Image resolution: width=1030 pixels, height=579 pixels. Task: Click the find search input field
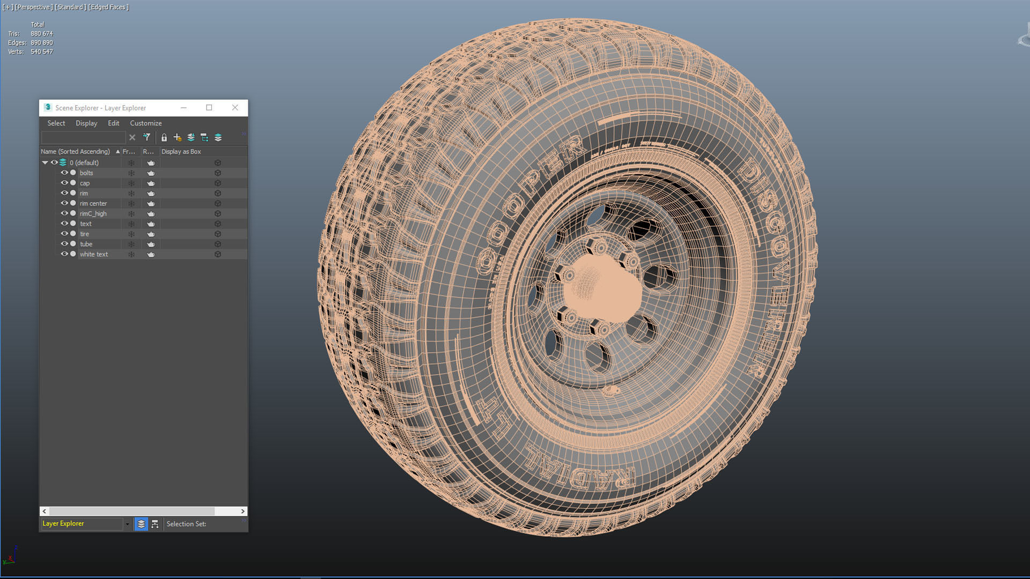pyautogui.click(x=83, y=138)
